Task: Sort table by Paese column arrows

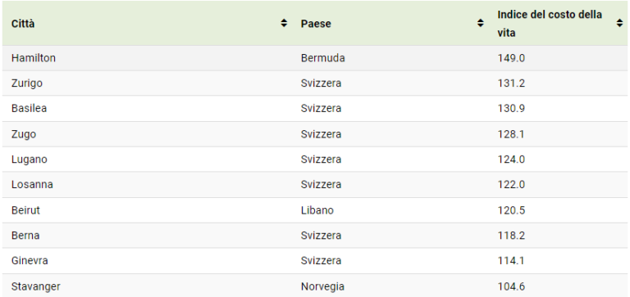Action: 480,23
